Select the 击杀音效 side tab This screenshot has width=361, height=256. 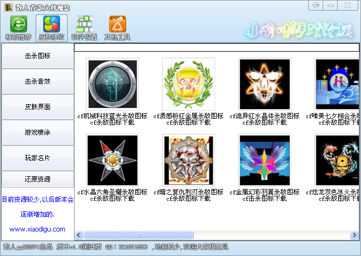38,81
